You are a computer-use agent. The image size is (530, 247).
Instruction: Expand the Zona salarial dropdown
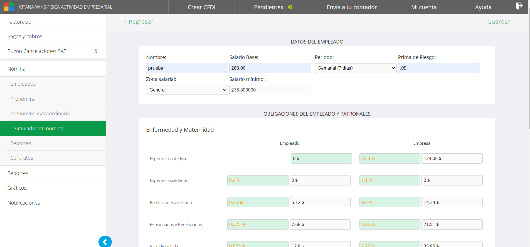point(187,90)
